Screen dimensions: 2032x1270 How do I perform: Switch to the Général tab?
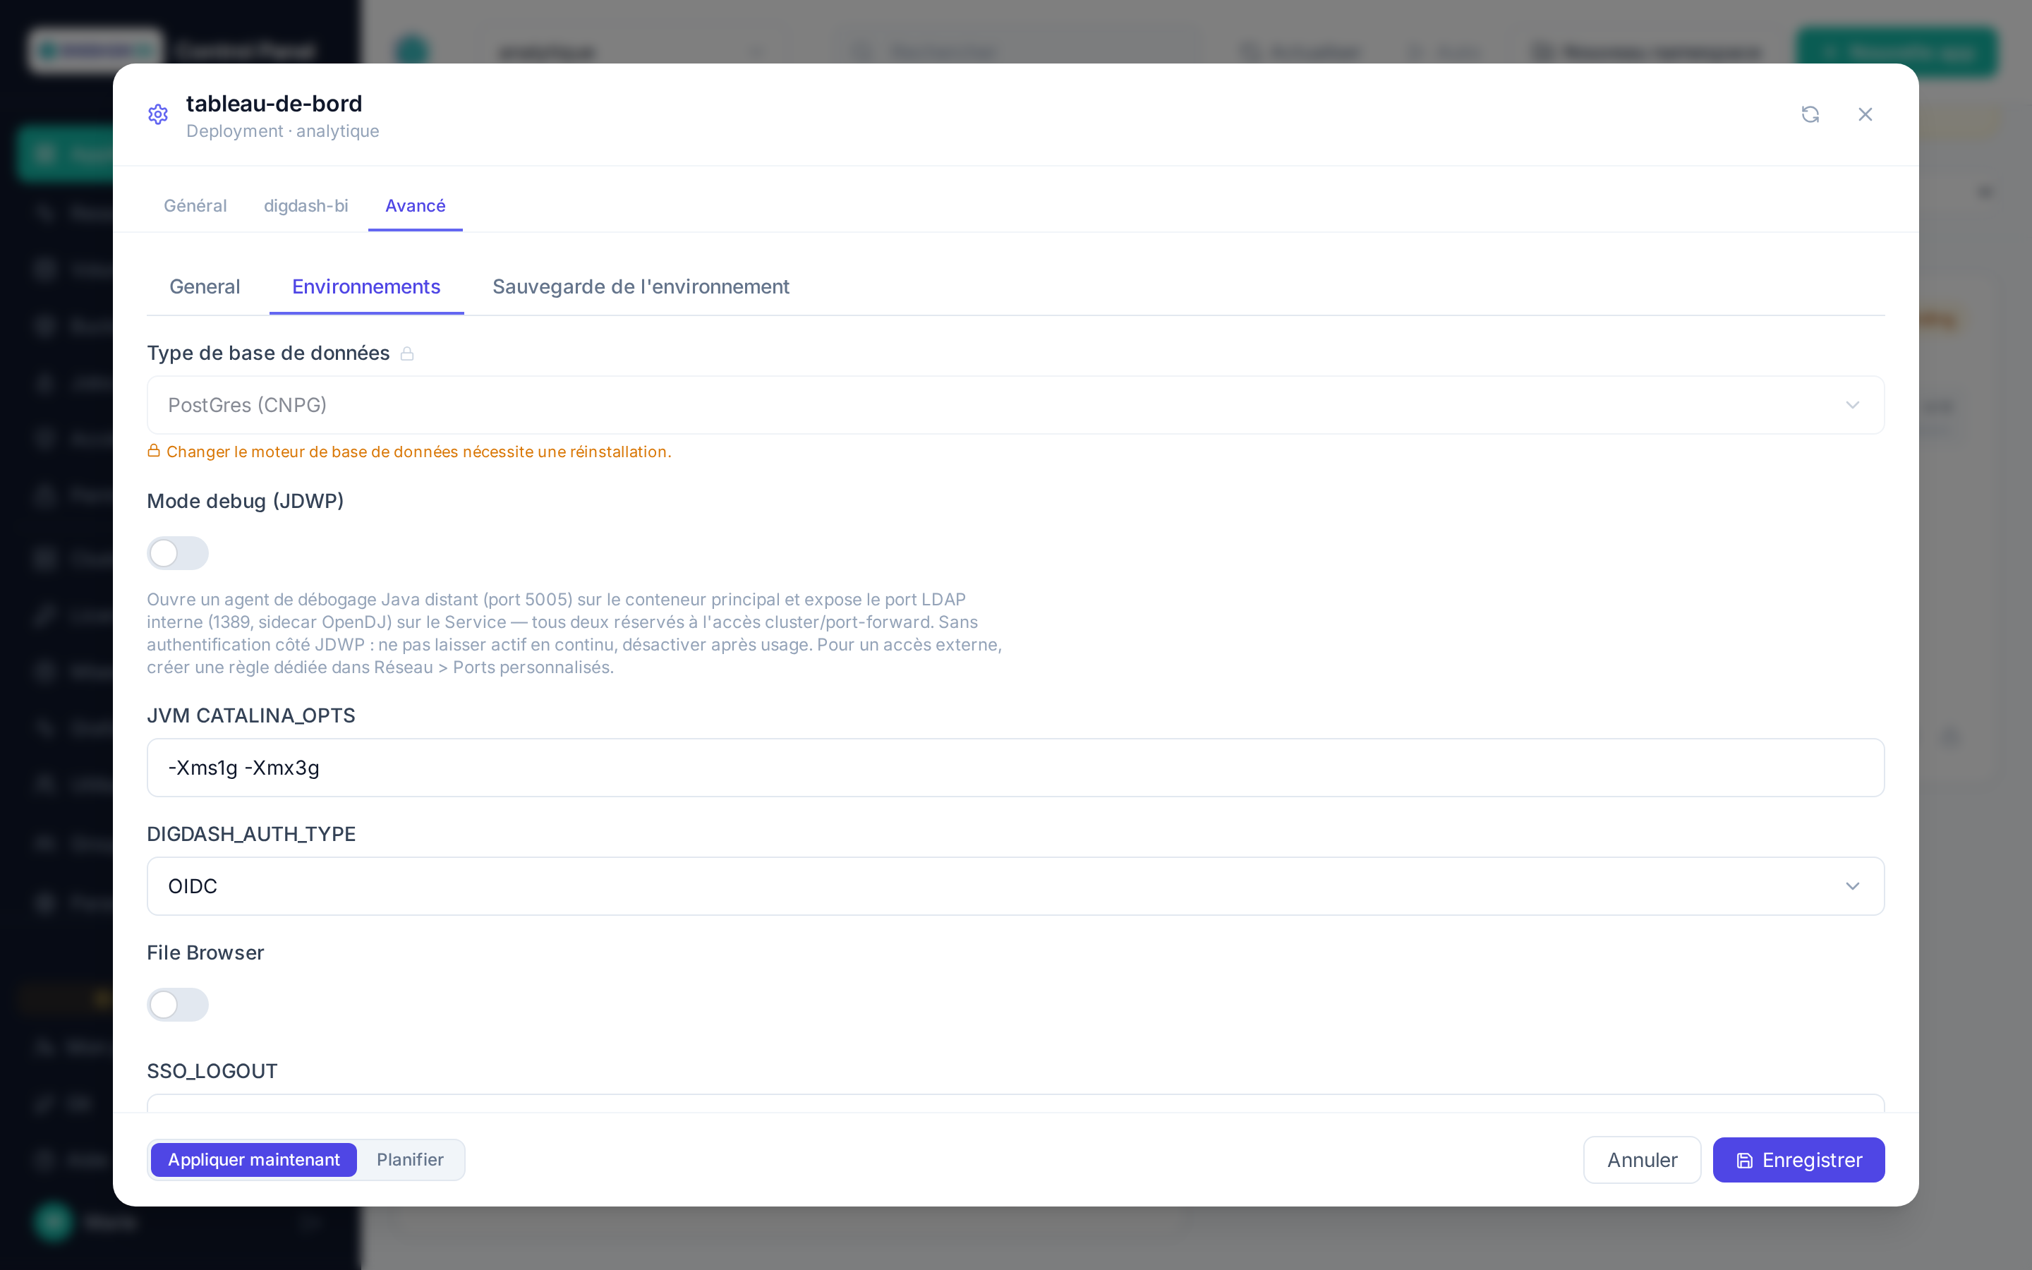tap(195, 206)
